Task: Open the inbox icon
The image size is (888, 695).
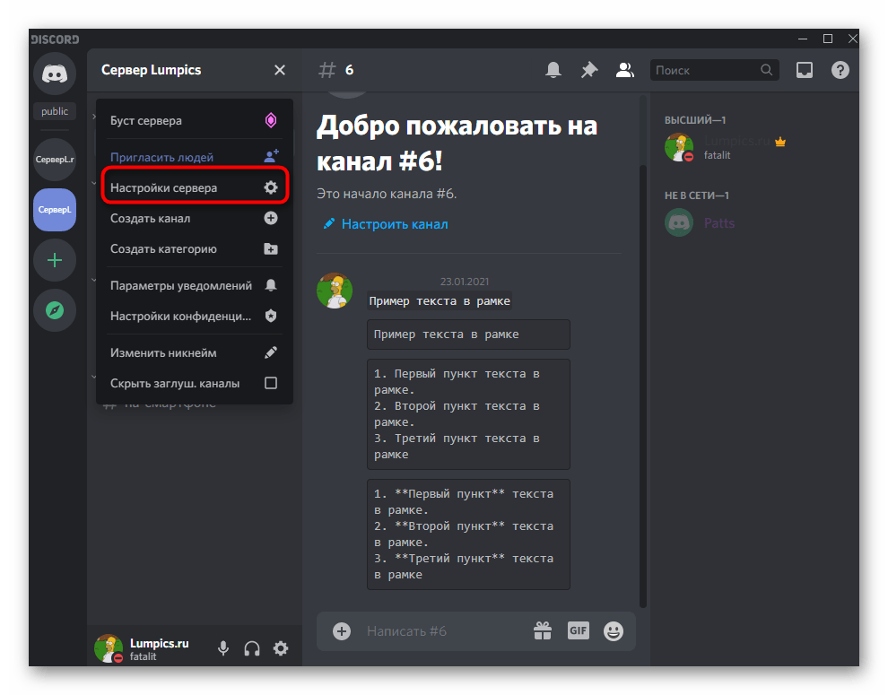Action: click(x=805, y=70)
